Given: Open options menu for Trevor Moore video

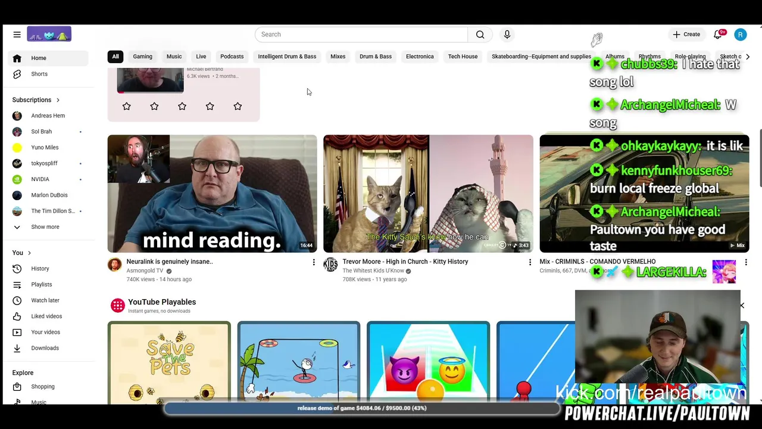Looking at the screenshot, I should coord(530,262).
